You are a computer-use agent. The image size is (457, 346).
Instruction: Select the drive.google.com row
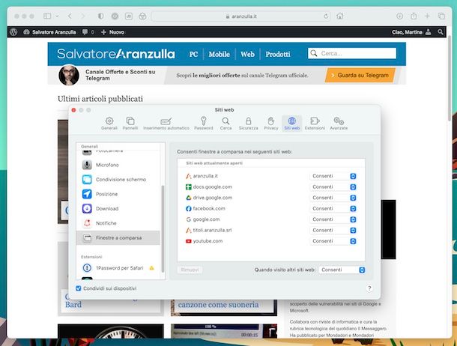pyautogui.click(x=271, y=198)
